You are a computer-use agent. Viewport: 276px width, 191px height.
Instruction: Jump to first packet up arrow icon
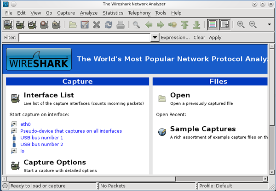tap(184, 25)
